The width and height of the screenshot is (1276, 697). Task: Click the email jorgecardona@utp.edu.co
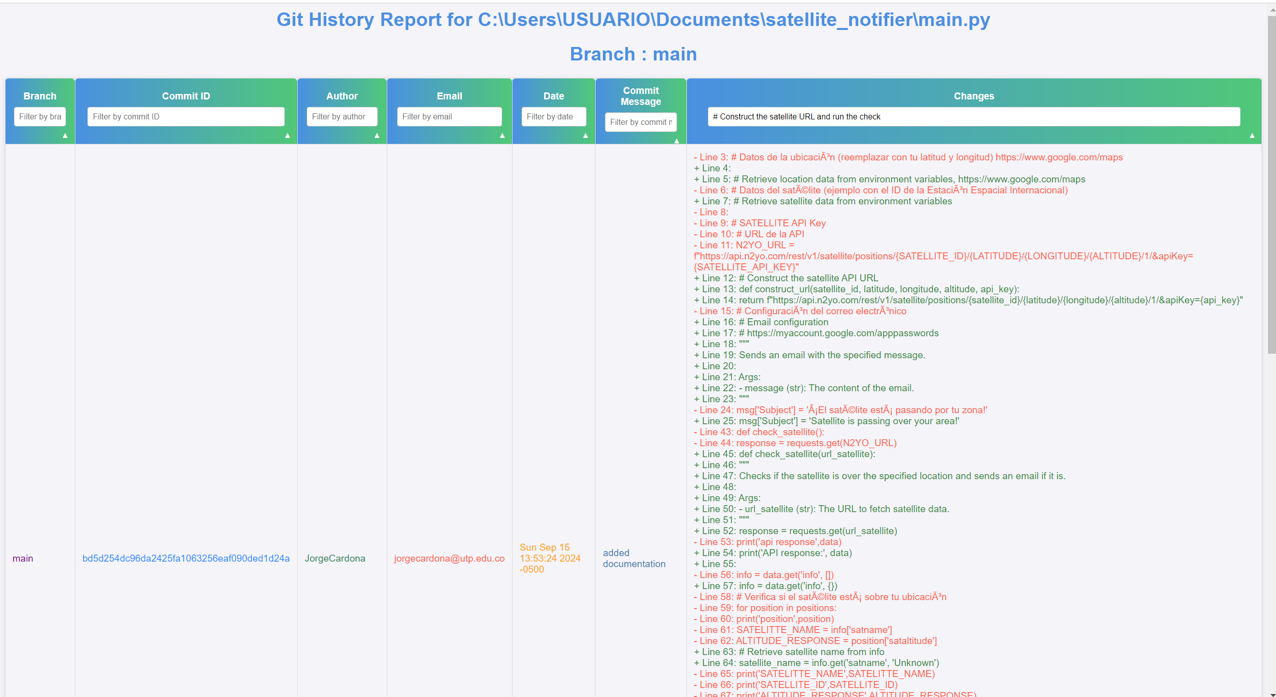[x=449, y=558]
